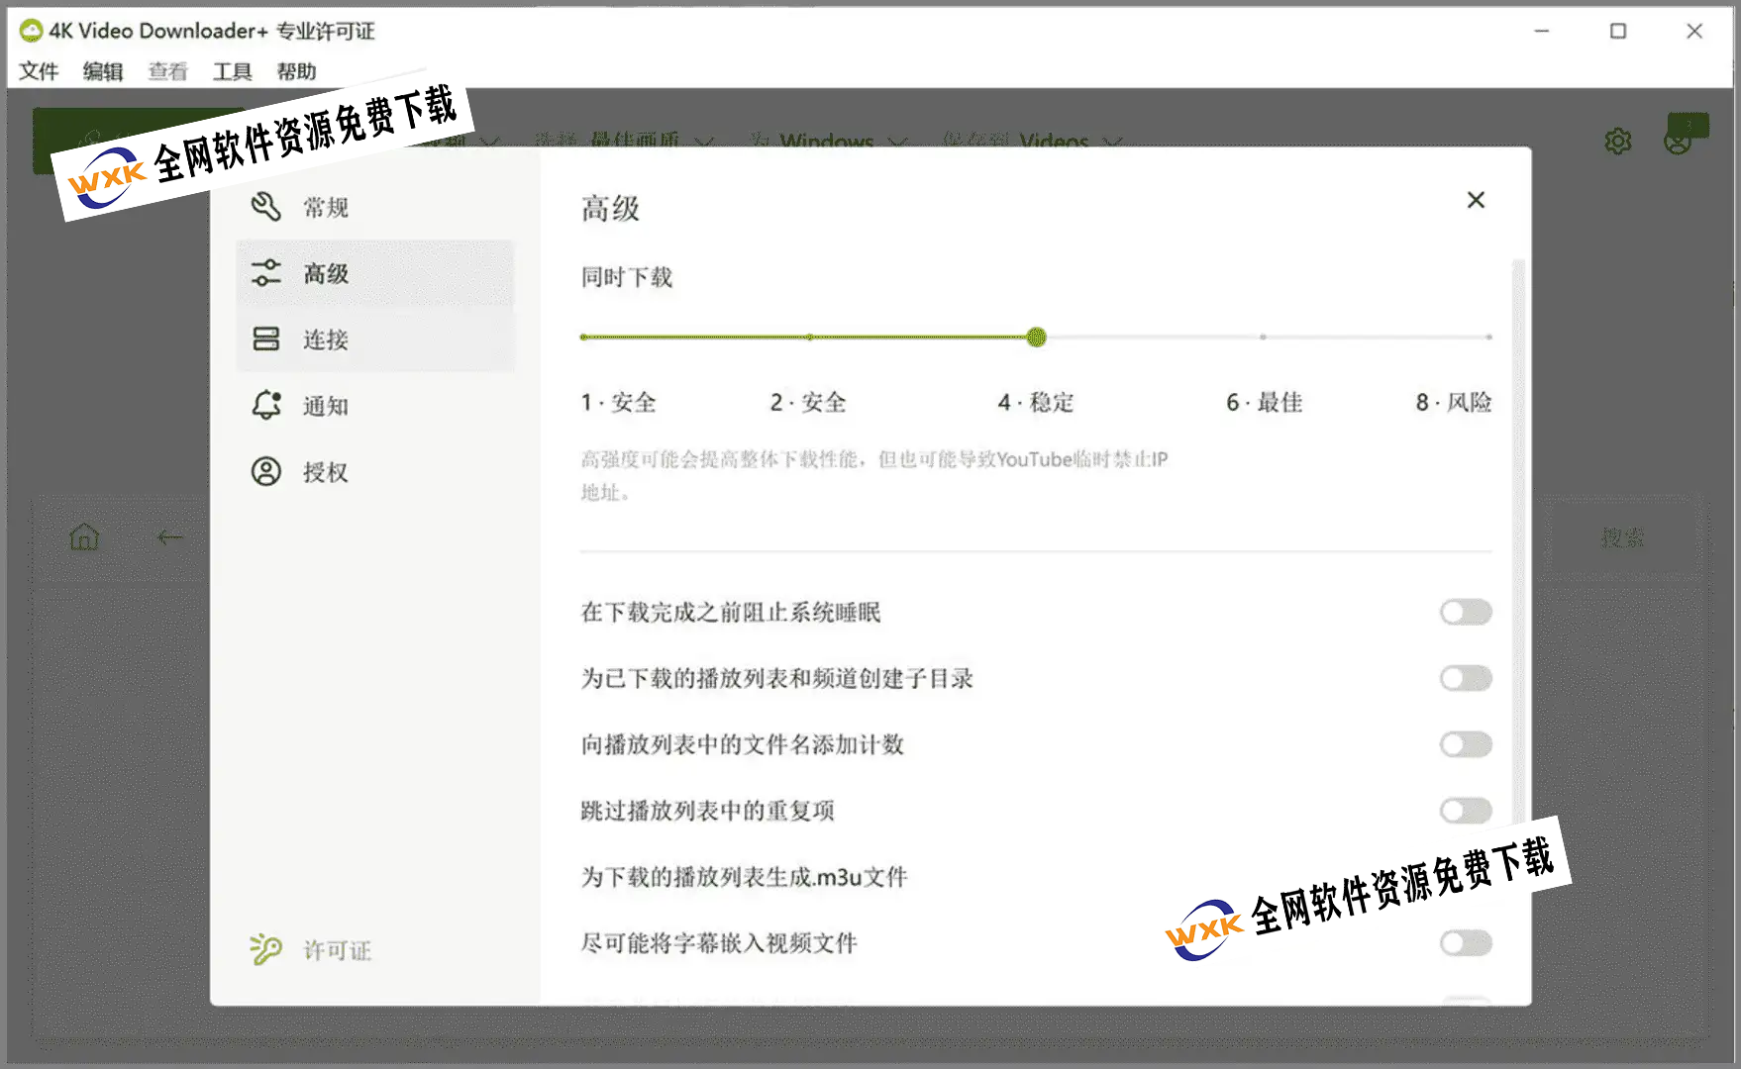1741x1069 pixels.
Task: Set simultaneous downloads to 2 · 安全
Action: pyautogui.click(x=810, y=338)
